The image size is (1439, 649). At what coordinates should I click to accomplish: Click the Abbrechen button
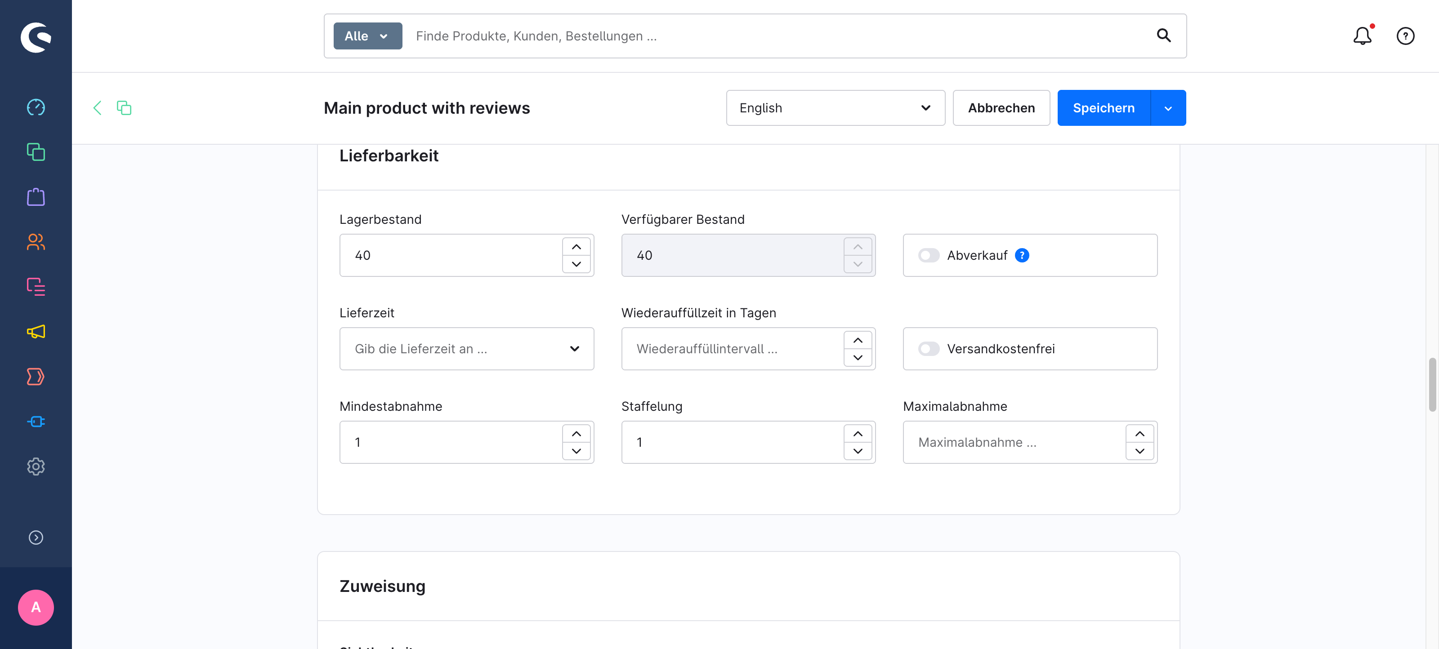[x=1001, y=108]
